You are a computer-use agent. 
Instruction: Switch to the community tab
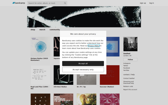(x=55, y=30)
